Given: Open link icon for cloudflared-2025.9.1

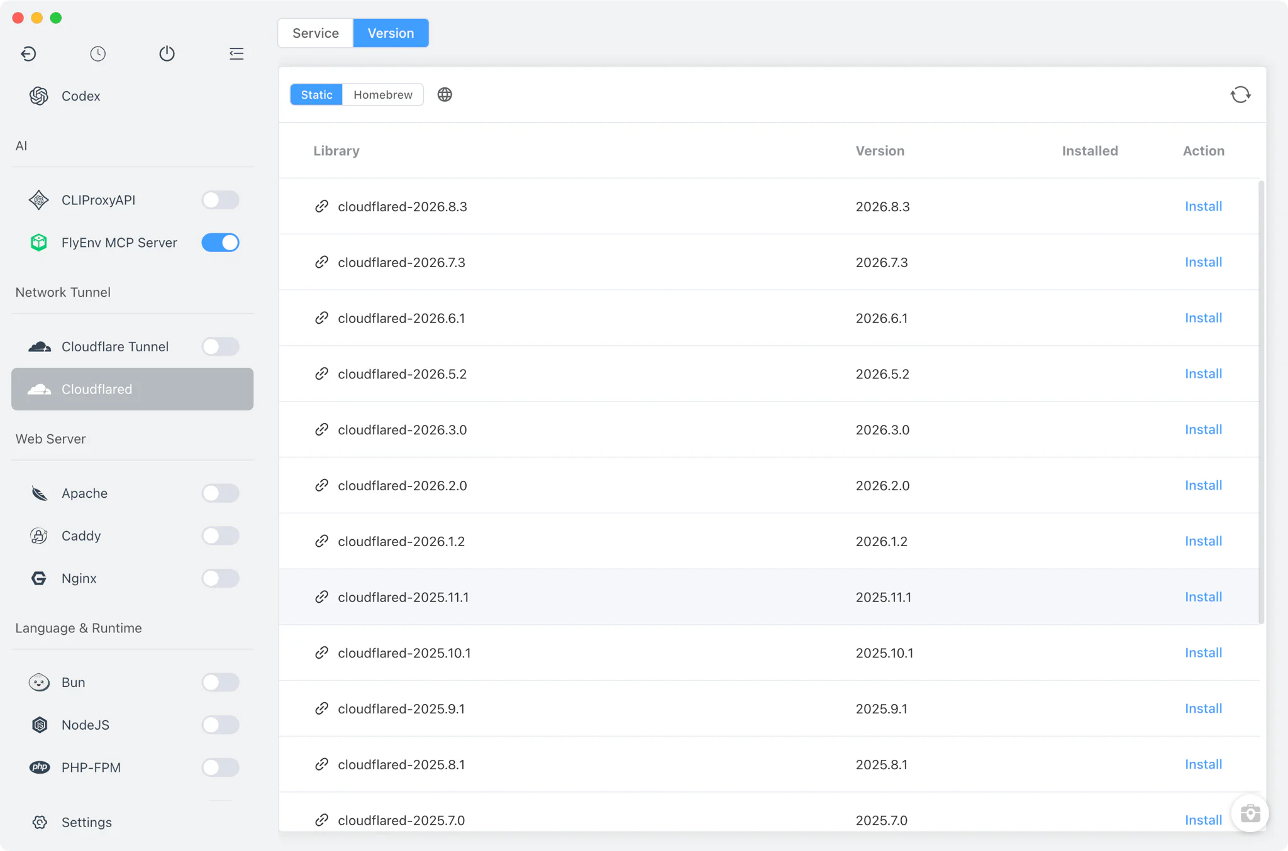Looking at the screenshot, I should tap(322, 709).
